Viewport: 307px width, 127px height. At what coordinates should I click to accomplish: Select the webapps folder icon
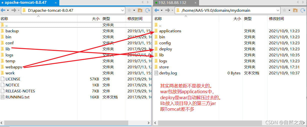(2, 67)
